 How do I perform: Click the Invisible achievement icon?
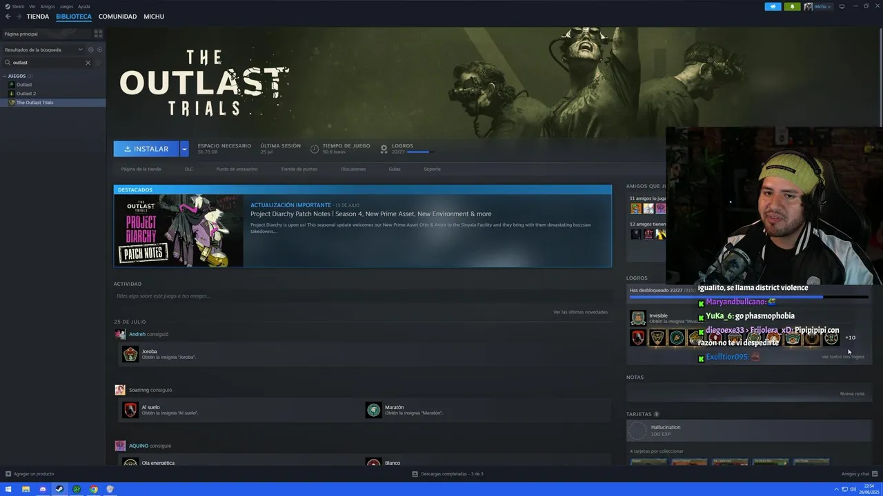(638, 318)
